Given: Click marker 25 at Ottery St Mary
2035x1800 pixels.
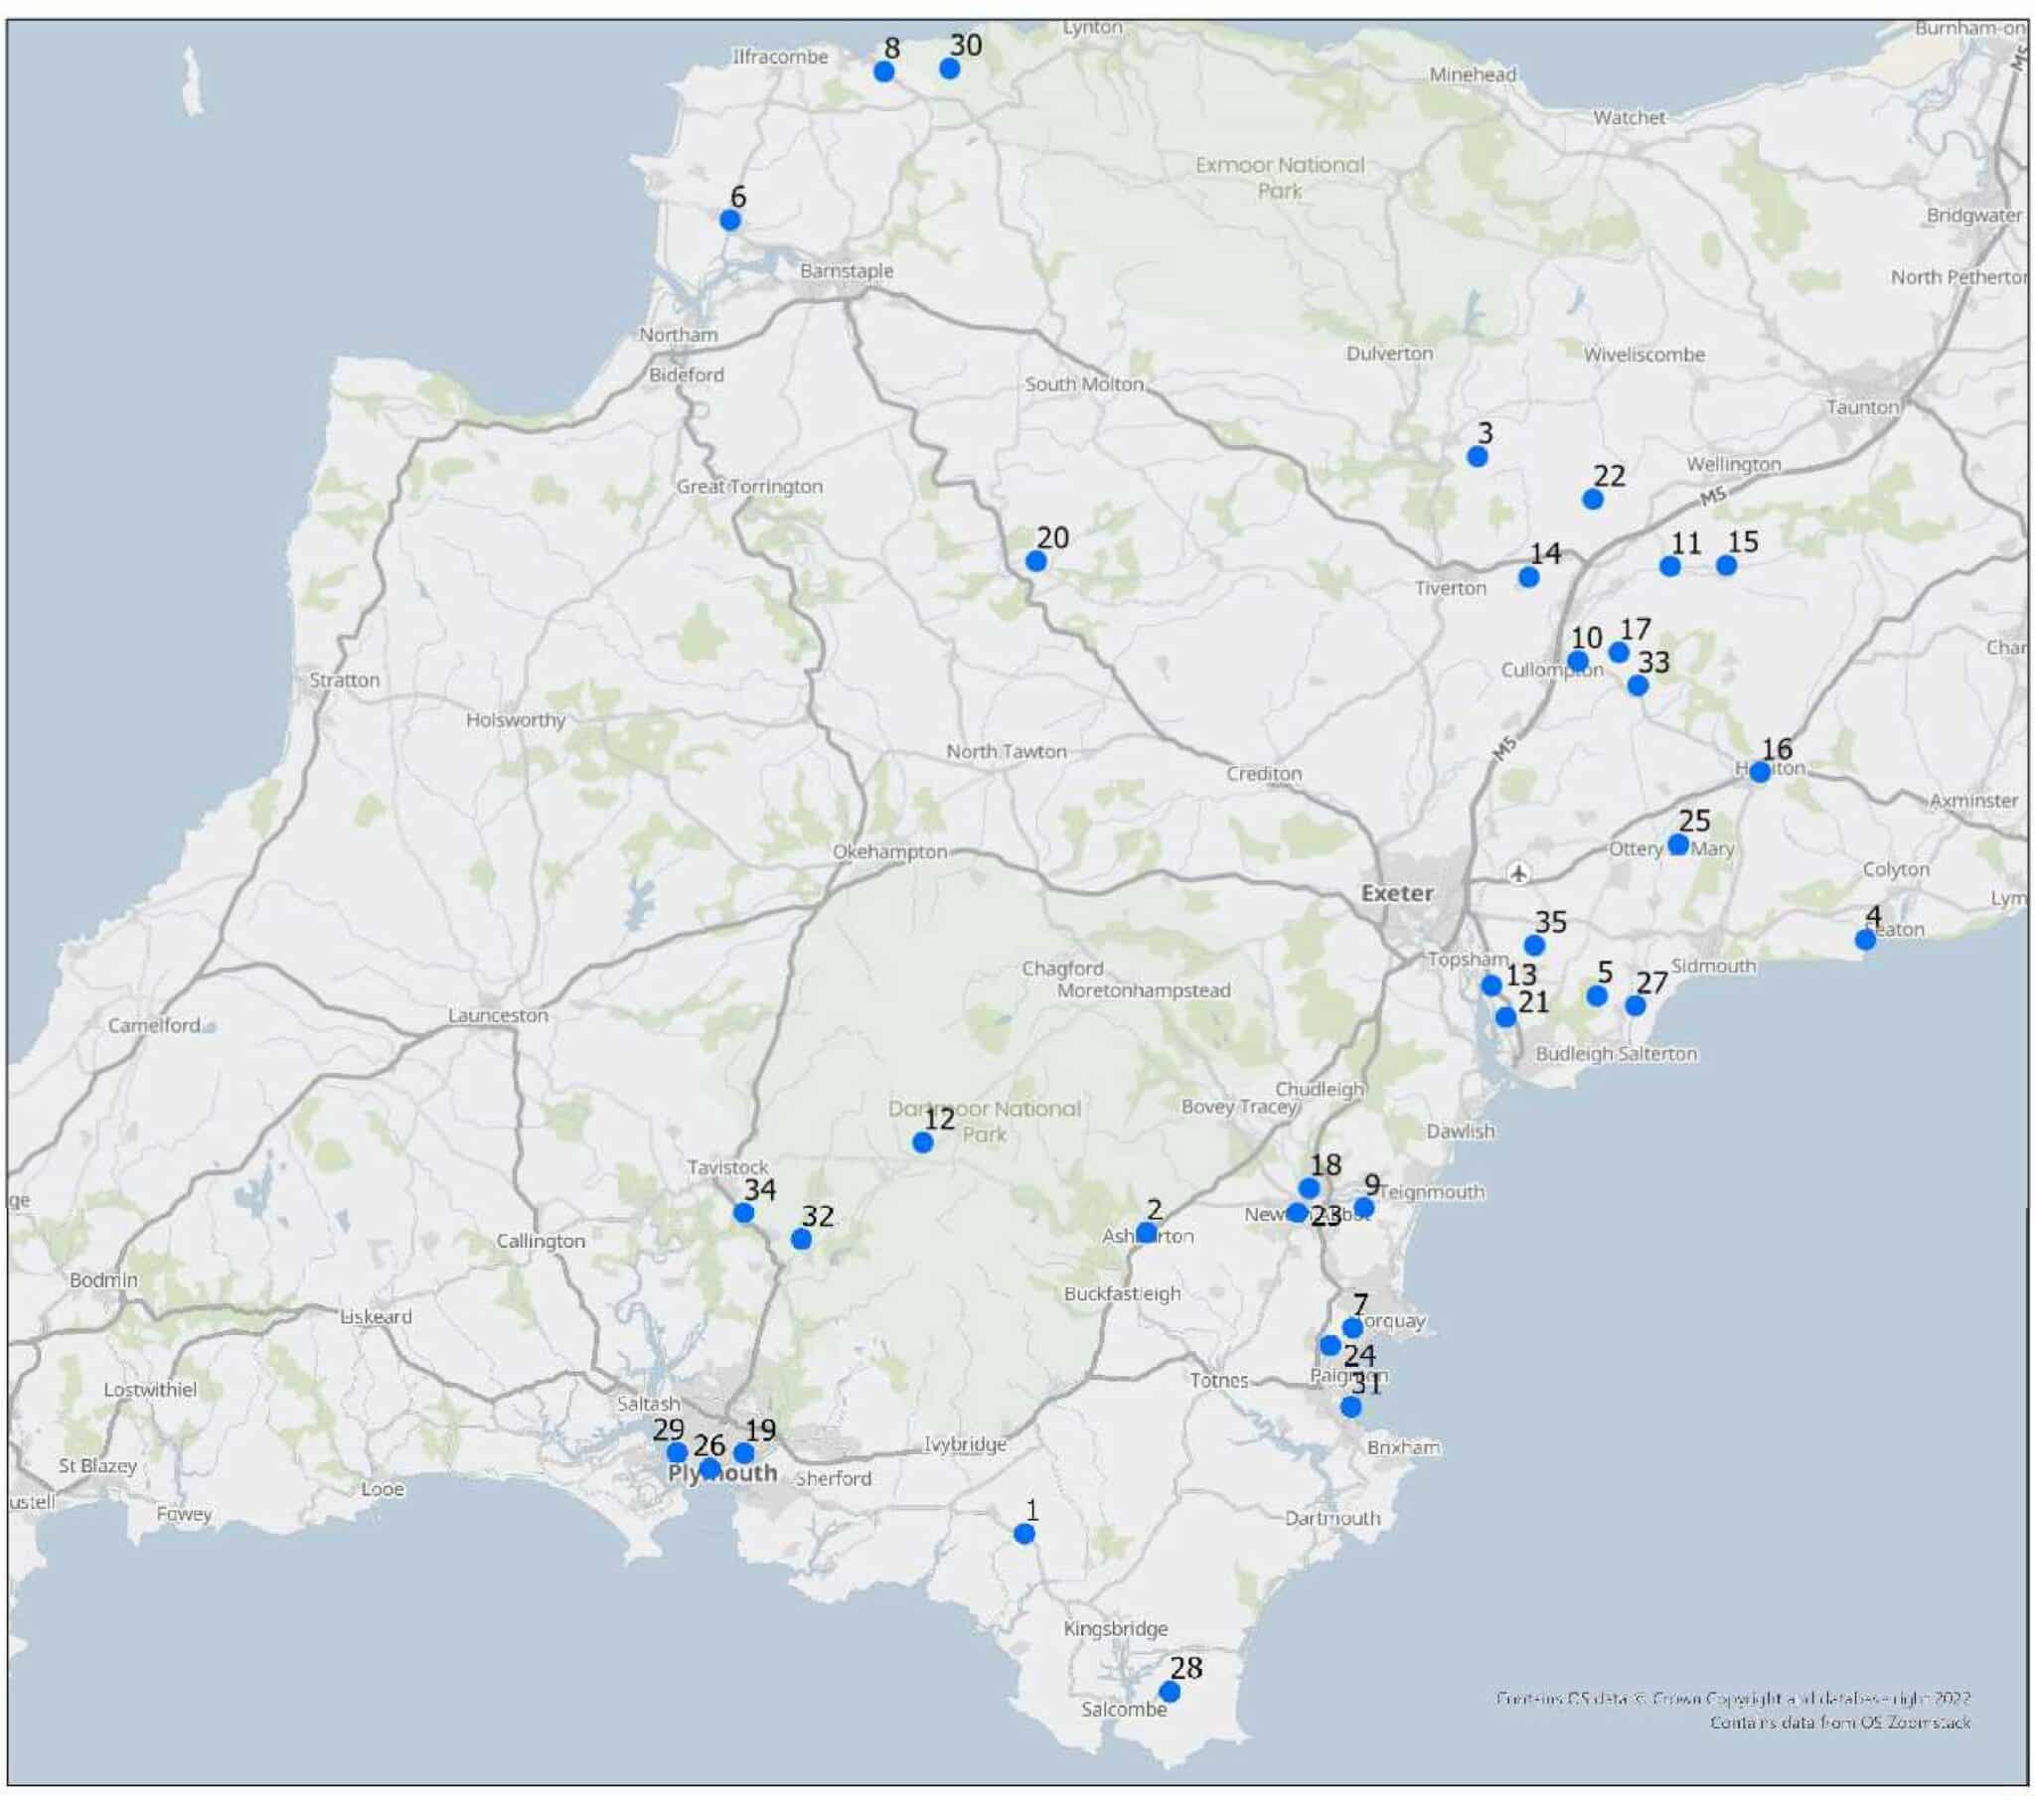Looking at the screenshot, I should [1678, 845].
